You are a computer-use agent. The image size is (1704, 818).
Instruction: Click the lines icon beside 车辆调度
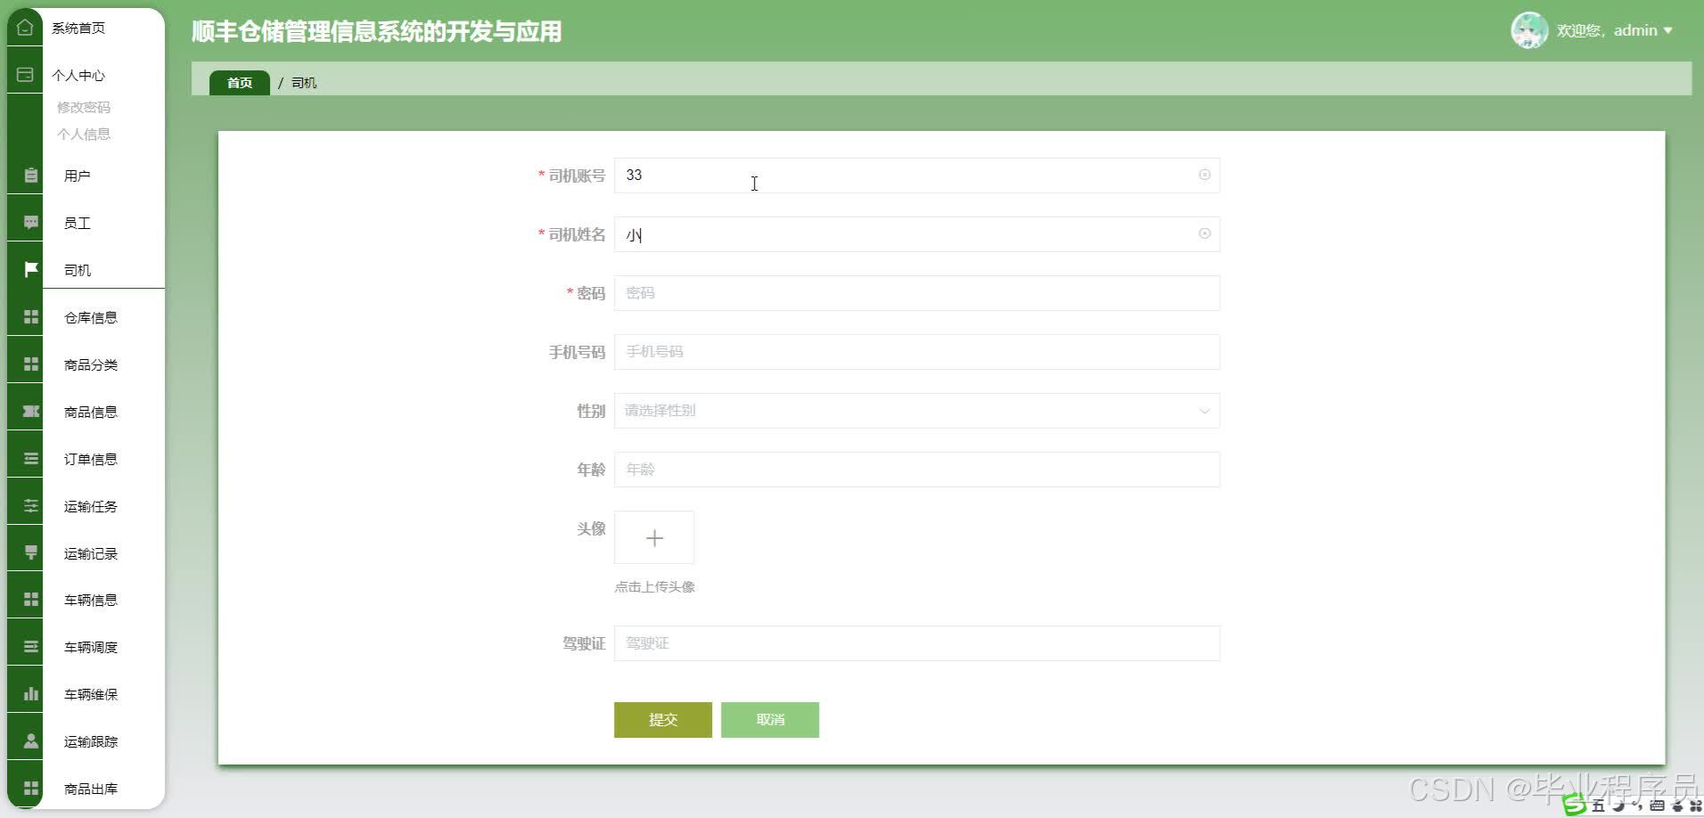coord(31,647)
